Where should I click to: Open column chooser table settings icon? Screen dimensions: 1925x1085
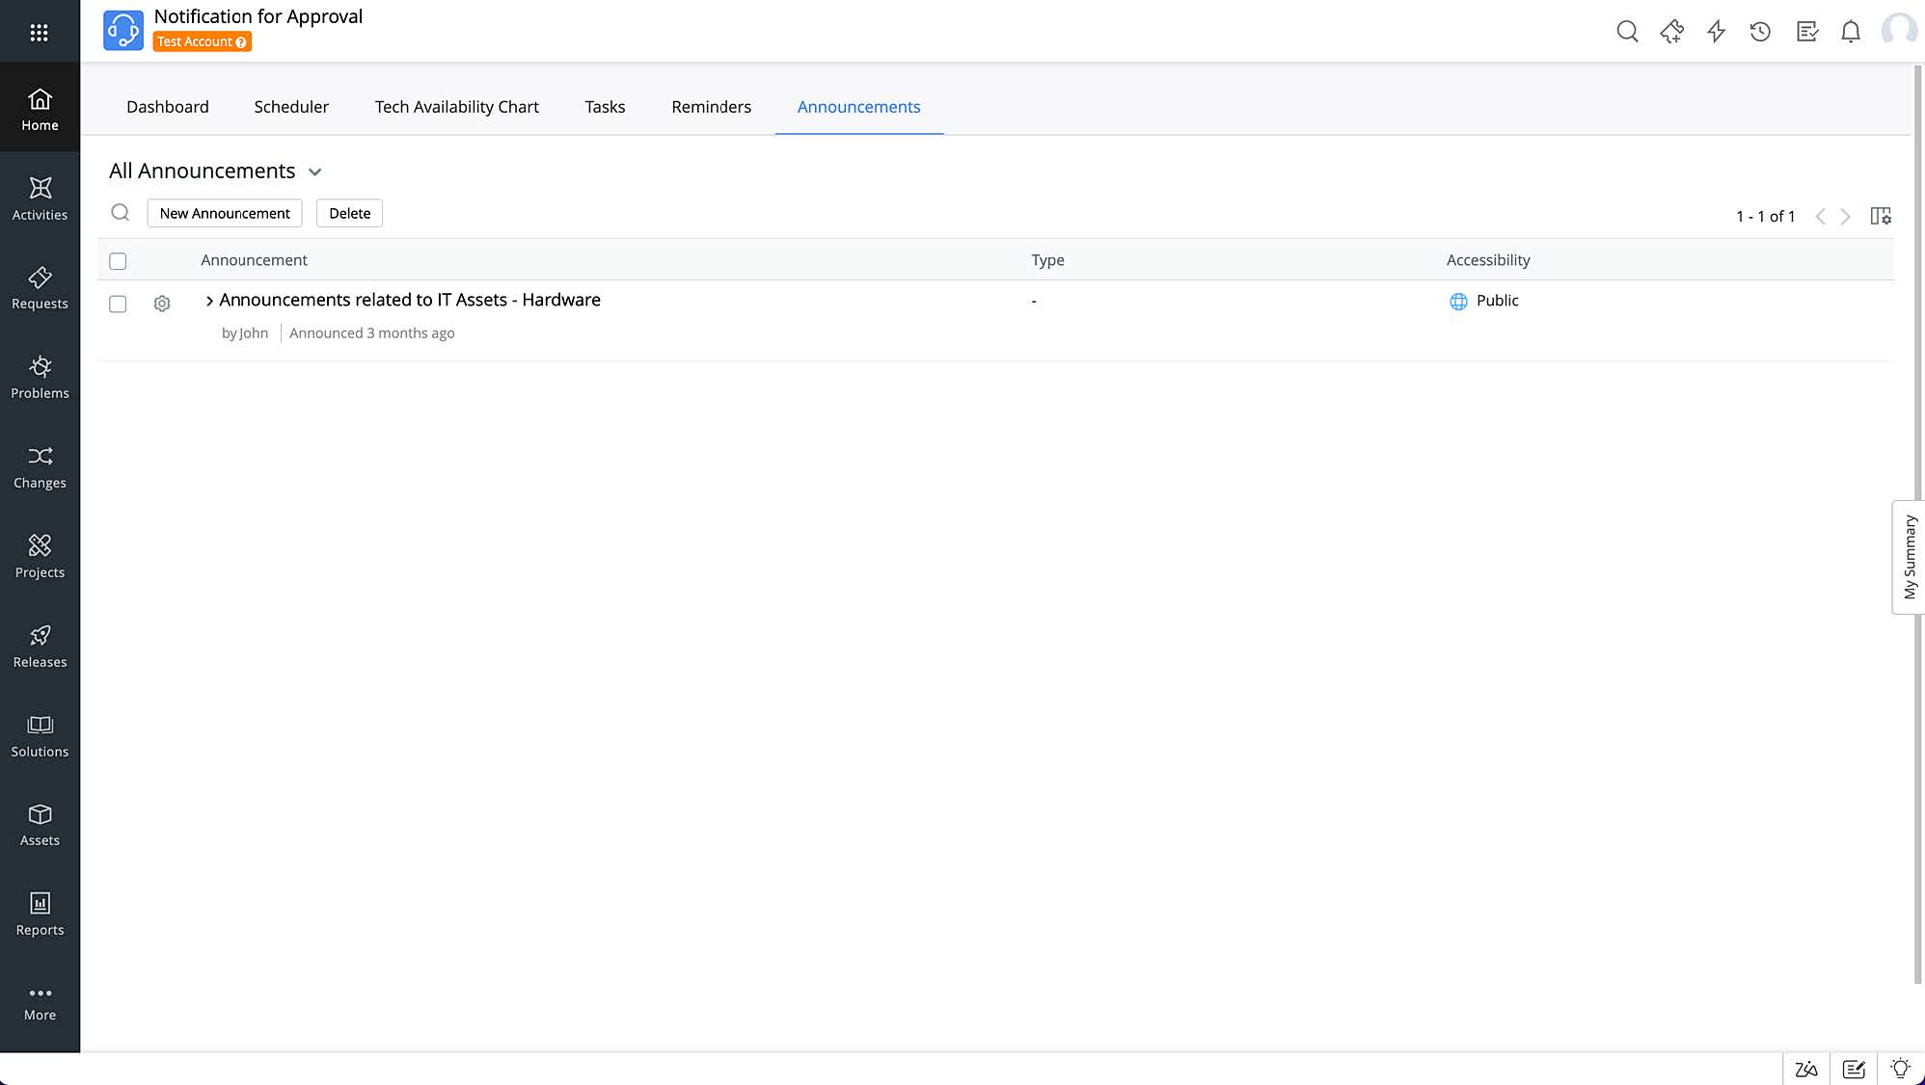coord(1880,216)
